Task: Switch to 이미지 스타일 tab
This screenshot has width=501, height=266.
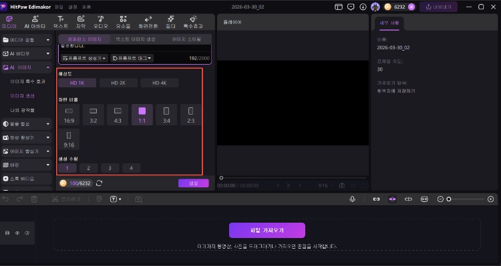Action: point(186,39)
